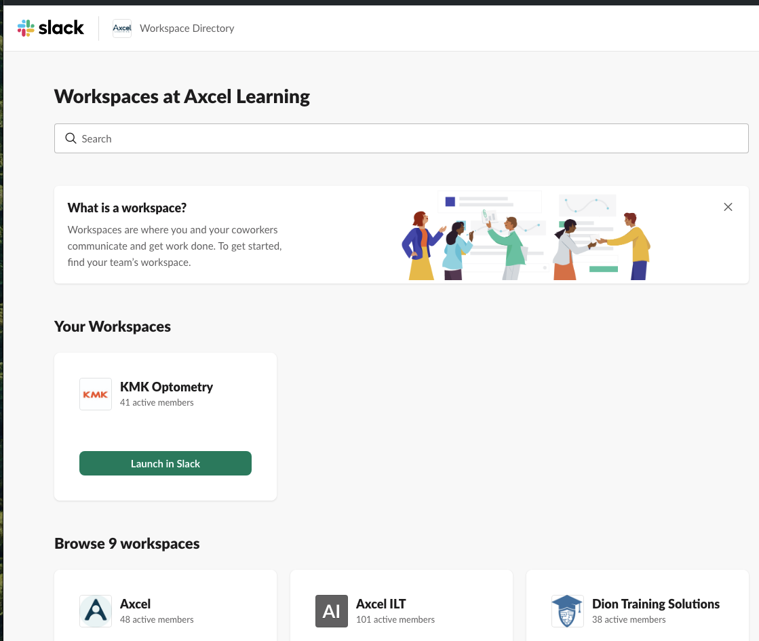Image resolution: width=759 pixels, height=641 pixels.
Task: Click the KMK Optometry workspace logo
Action: (96, 394)
